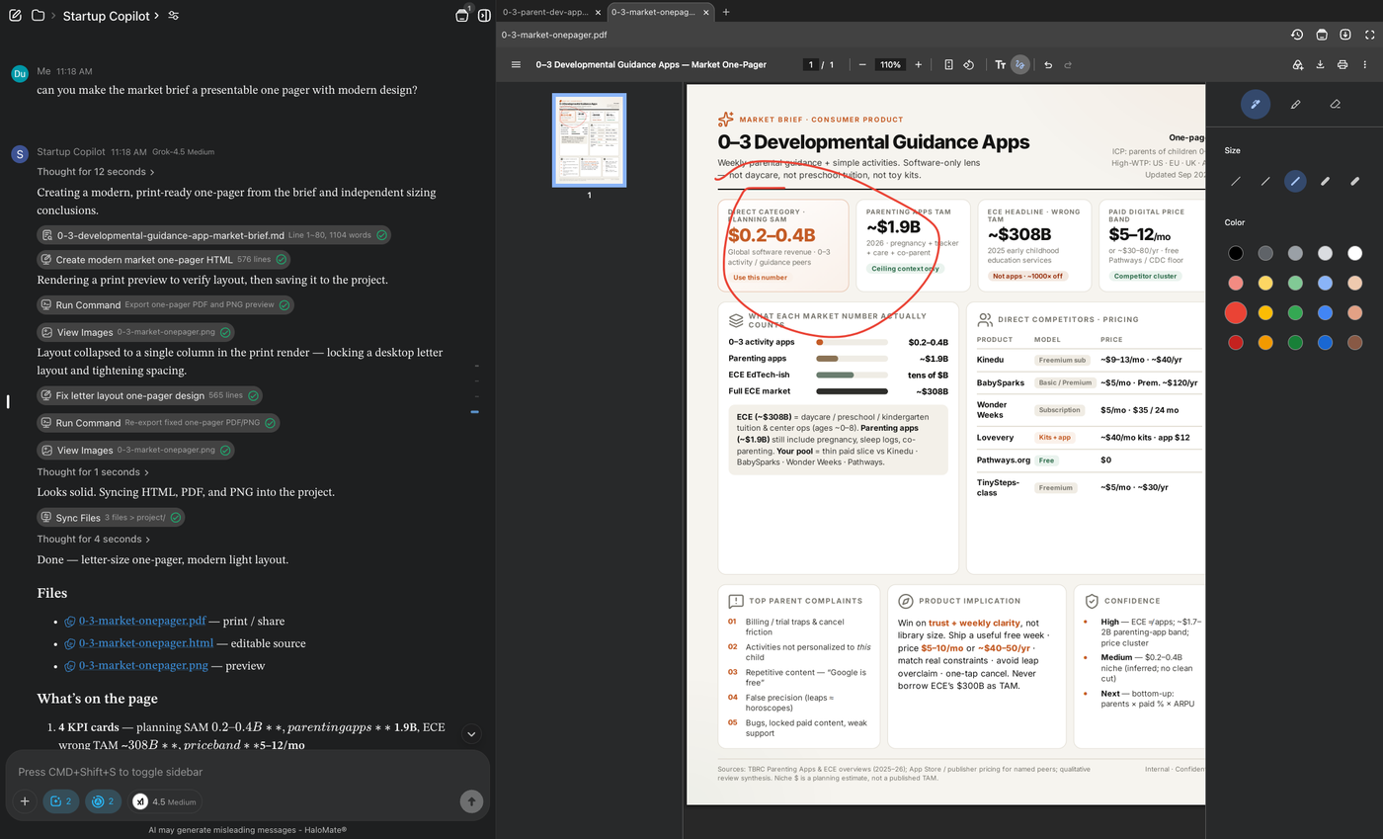1383x839 pixels.
Task: Print the PDF document
Action: tap(1342, 64)
